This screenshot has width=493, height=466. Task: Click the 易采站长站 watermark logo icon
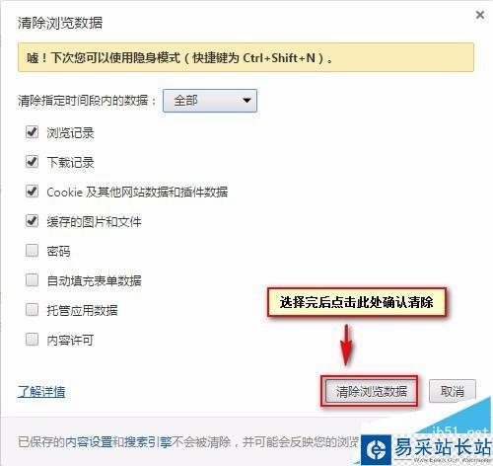click(x=377, y=449)
